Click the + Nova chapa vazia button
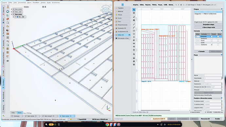 click(208, 27)
